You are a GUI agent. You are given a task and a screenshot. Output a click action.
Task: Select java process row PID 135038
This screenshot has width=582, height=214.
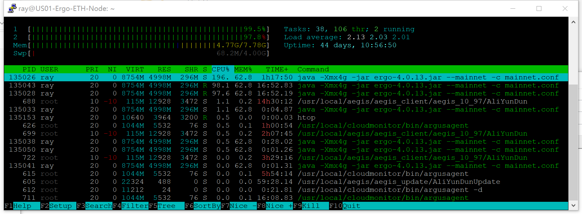pos(286,142)
